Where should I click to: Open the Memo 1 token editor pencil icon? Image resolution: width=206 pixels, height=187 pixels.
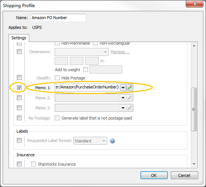click(130, 88)
